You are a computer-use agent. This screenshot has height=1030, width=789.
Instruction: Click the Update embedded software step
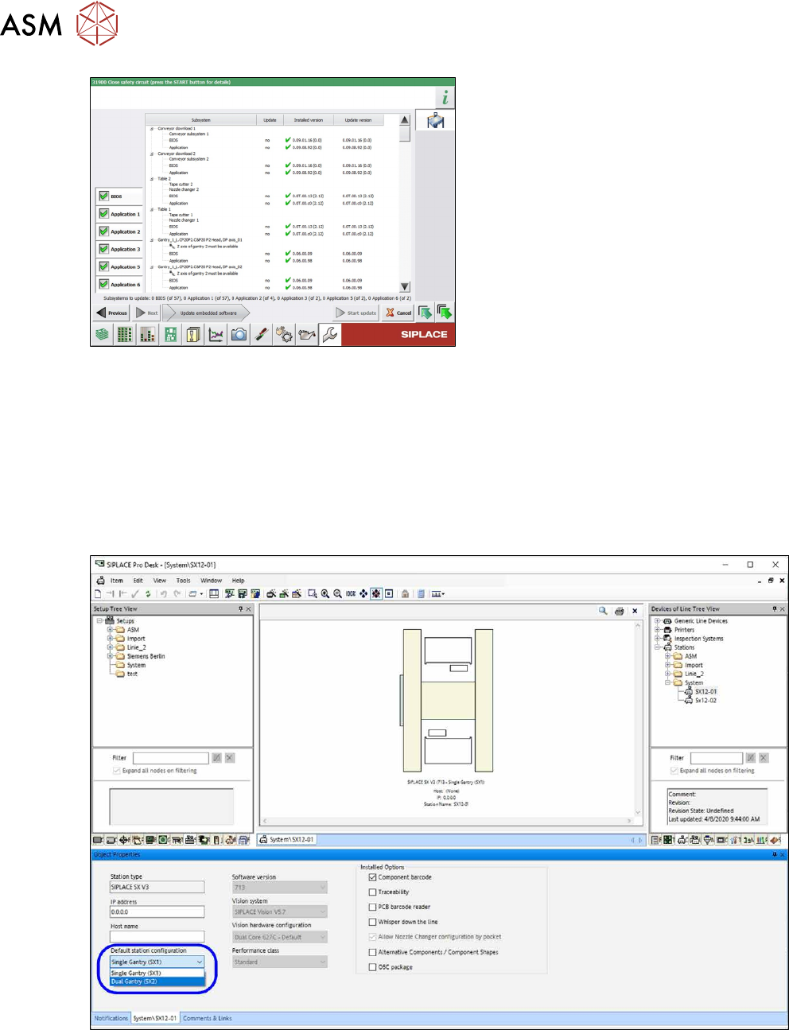[x=207, y=313]
